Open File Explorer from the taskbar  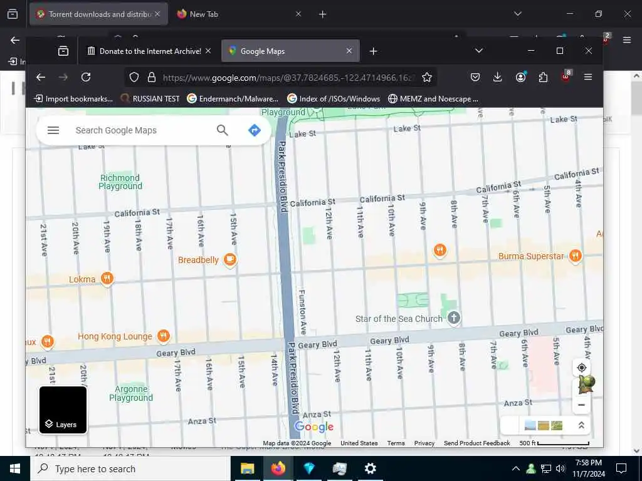(247, 468)
